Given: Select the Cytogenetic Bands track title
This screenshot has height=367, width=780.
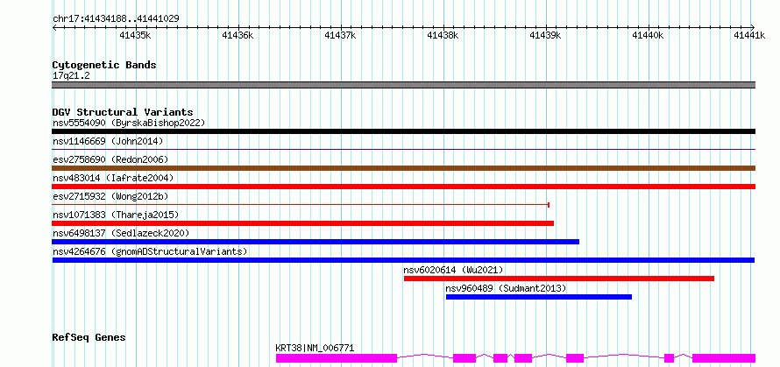Looking at the screenshot, I should pyautogui.click(x=104, y=65).
